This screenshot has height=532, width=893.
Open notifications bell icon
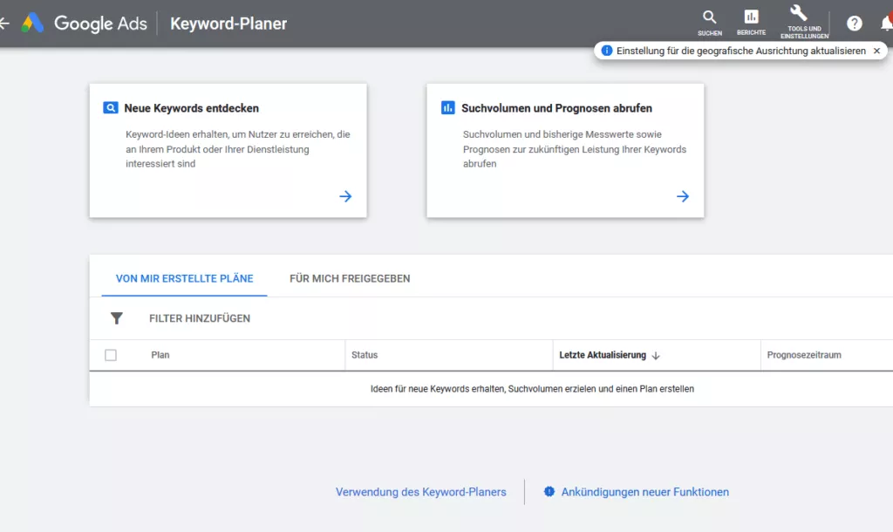887,24
